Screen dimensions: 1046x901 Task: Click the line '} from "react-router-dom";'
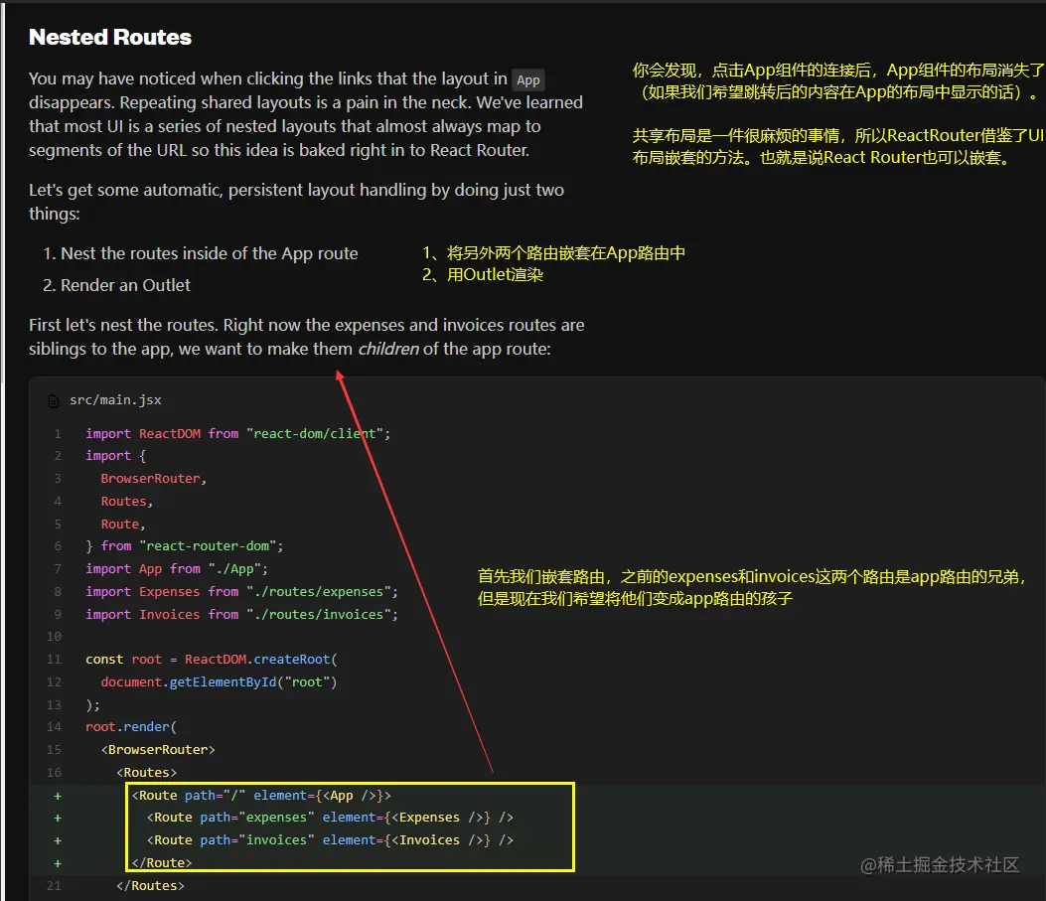185,545
